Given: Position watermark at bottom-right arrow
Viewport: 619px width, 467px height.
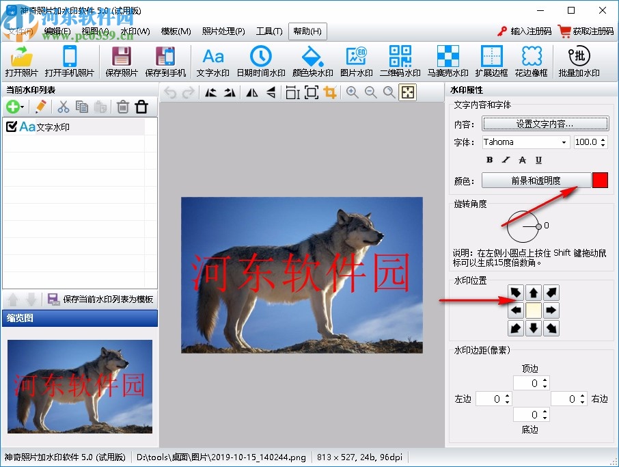Looking at the screenshot, I should click(x=551, y=328).
